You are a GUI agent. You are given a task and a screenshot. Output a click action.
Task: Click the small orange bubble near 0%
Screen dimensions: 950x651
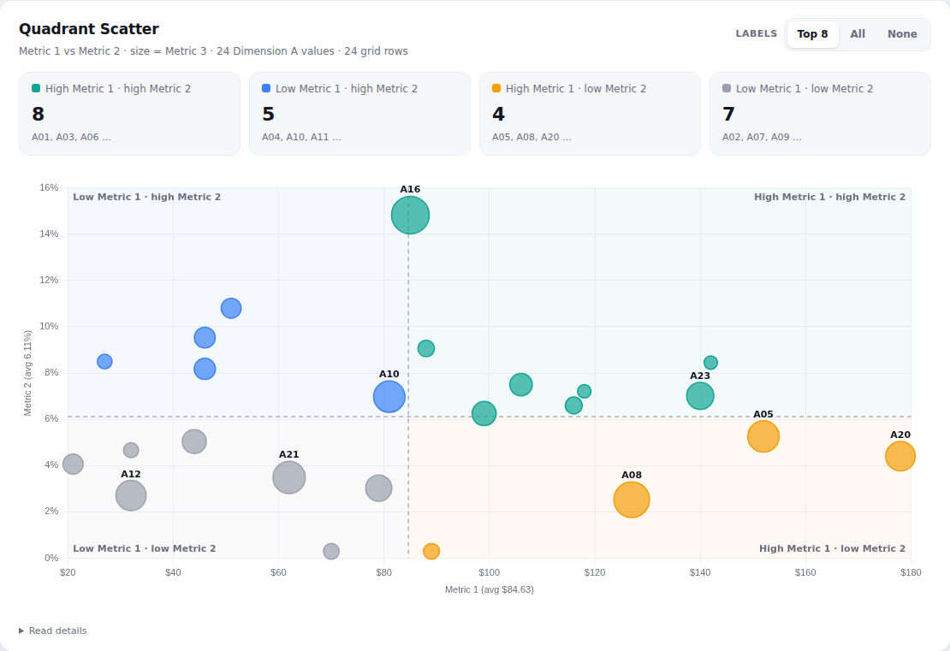click(x=430, y=551)
